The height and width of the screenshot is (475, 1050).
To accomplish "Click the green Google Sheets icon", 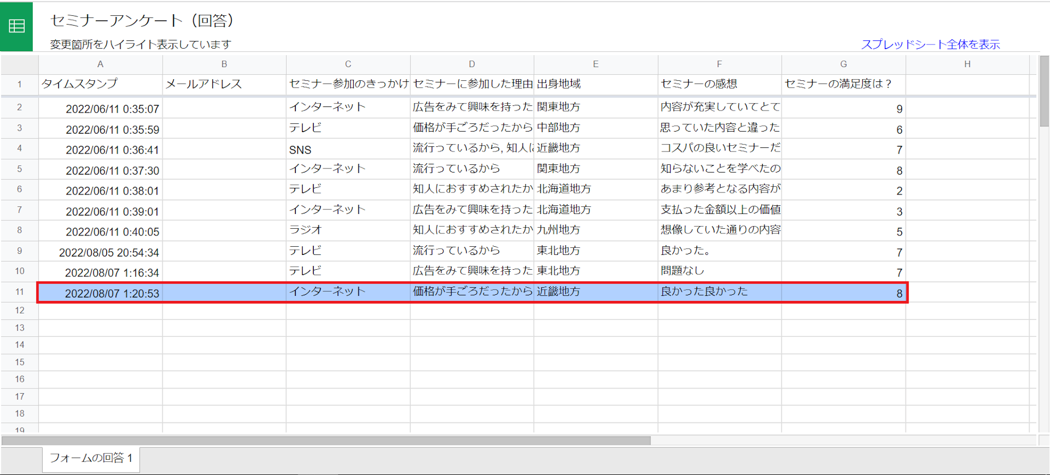I will pyautogui.click(x=16, y=26).
